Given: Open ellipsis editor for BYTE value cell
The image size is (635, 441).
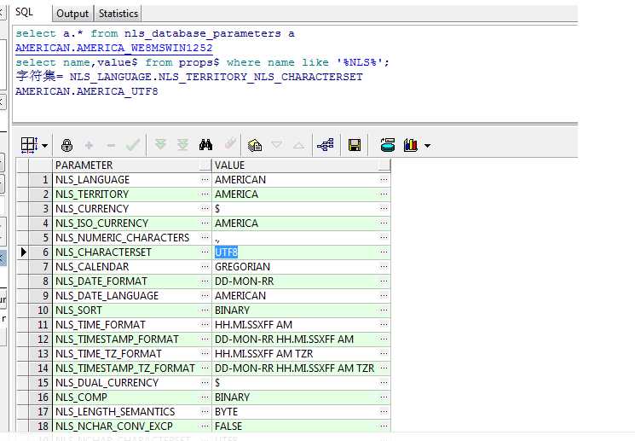Looking at the screenshot, I should (x=384, y=411).
